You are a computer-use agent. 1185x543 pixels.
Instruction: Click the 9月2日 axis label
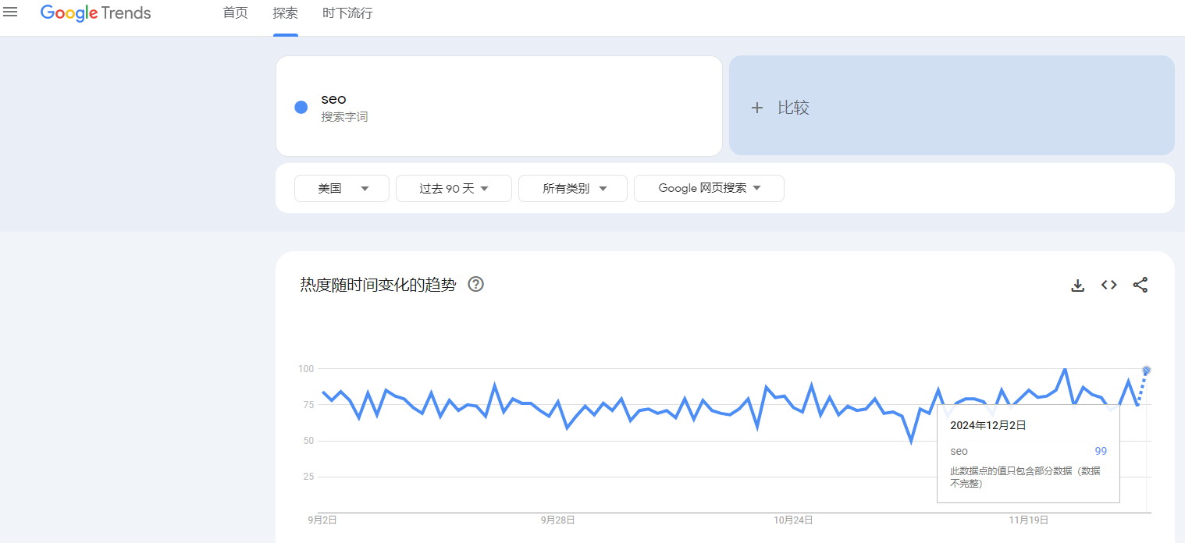click(322, 520)
